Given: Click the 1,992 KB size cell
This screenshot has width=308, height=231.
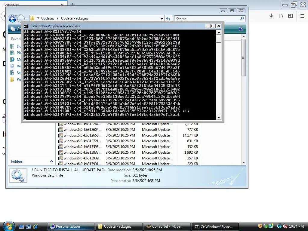Looking at the screenshot, I should (191, 152).
